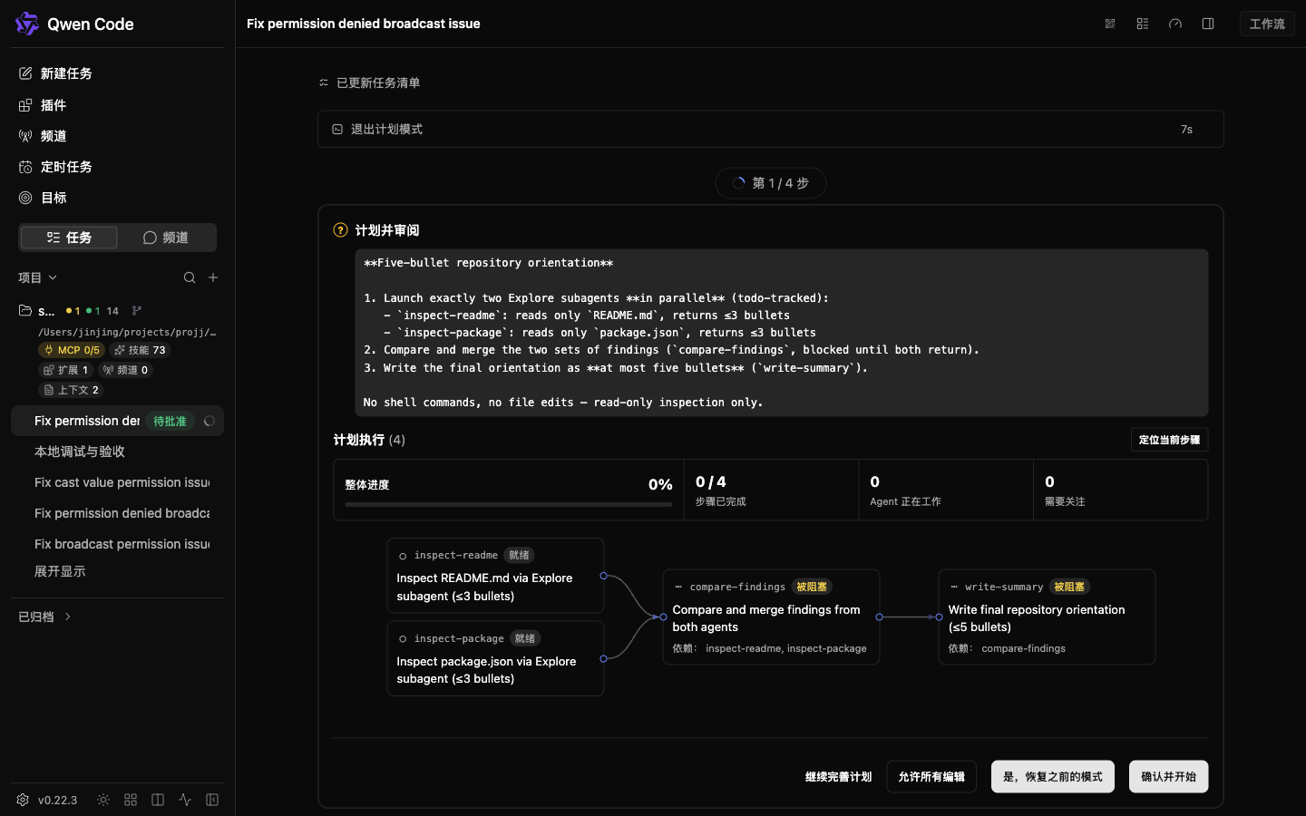
Task: Click the 技能 73 skills badge
Action: pos(140,350)
